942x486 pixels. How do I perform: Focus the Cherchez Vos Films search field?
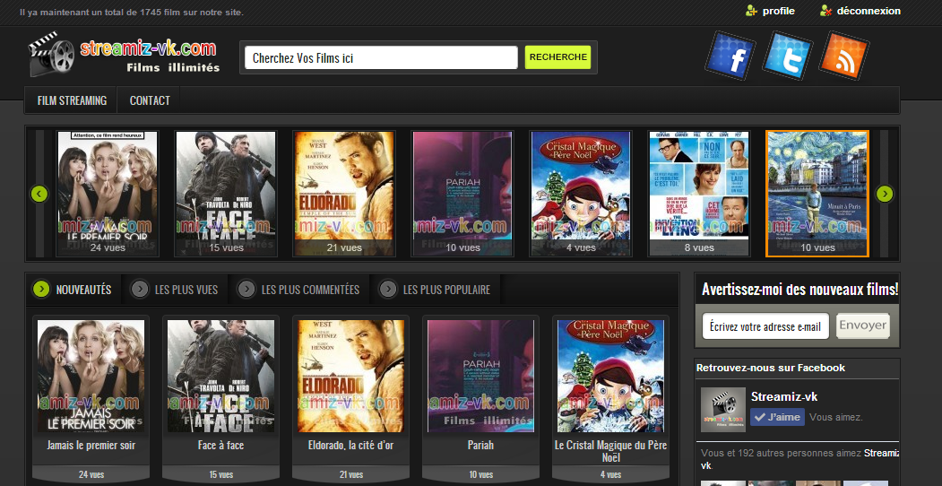pos(381,57)
